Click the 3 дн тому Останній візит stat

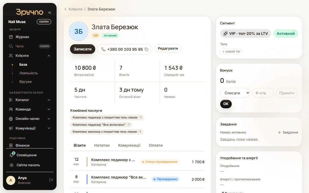[137, 93]
